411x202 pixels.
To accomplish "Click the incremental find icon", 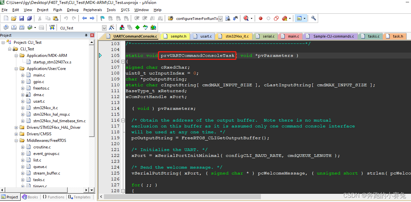I will 235,18.
